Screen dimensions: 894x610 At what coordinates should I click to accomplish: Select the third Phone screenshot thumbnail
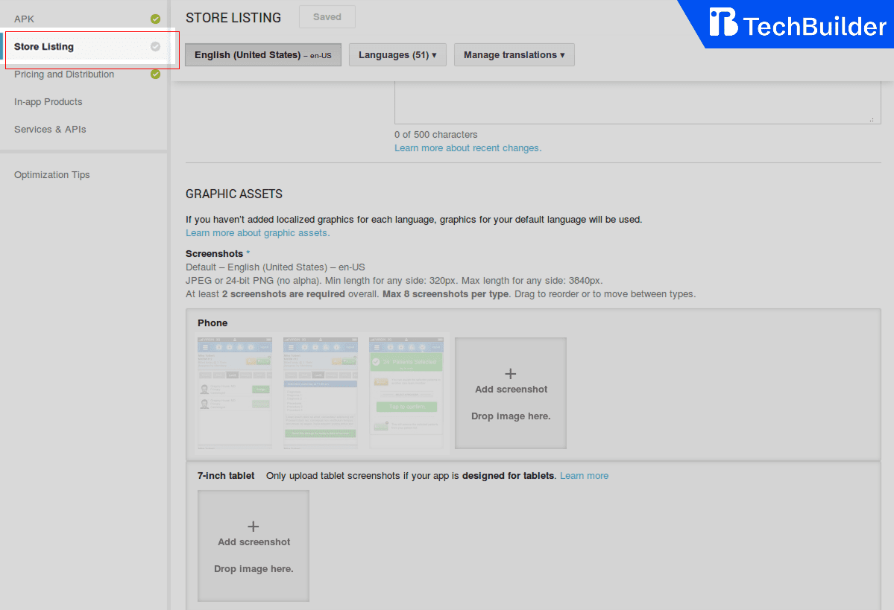(406, 393)
